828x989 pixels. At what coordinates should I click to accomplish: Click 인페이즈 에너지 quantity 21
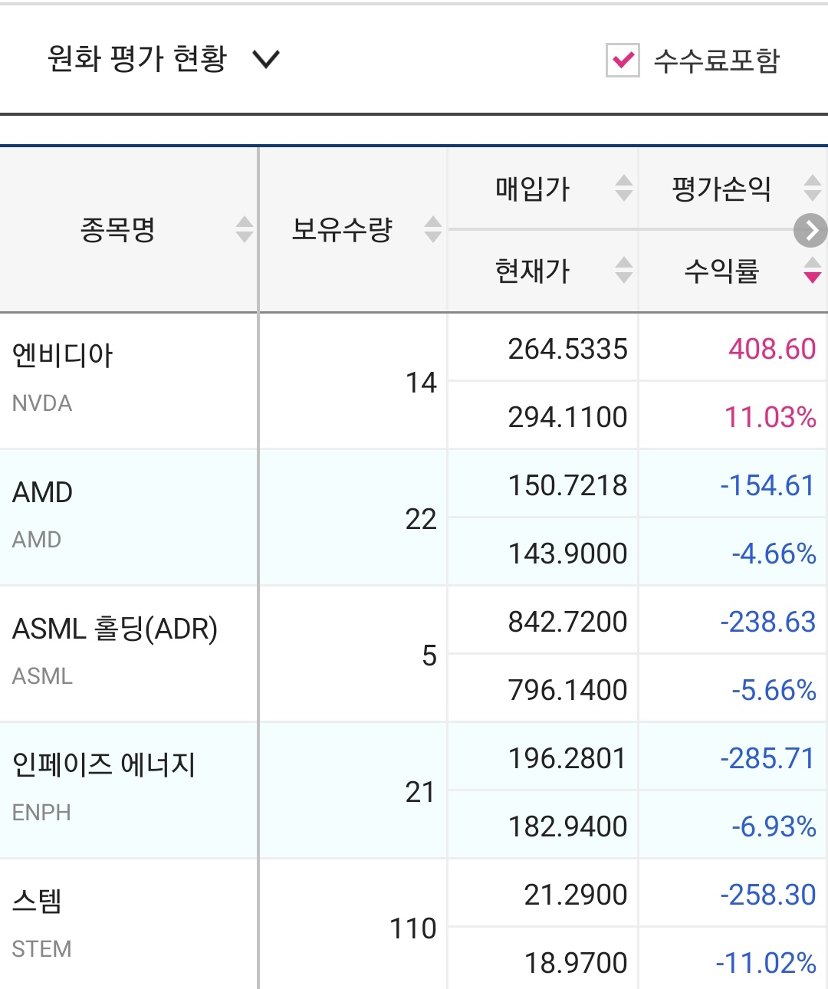(x=420, y=792)
